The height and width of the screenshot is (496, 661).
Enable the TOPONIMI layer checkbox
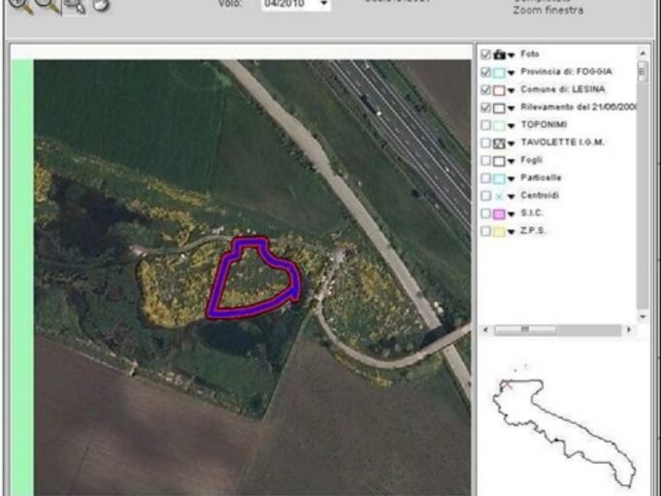click(x=485, y=125)
